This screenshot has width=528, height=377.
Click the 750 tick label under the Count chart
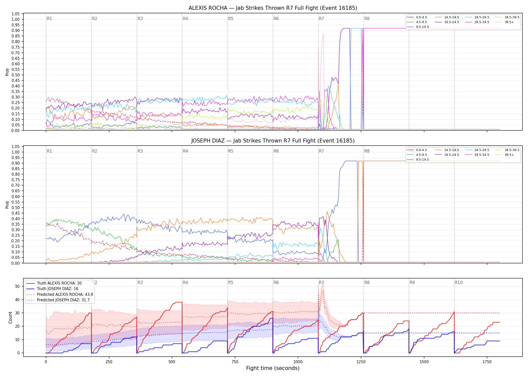[235, 362]
